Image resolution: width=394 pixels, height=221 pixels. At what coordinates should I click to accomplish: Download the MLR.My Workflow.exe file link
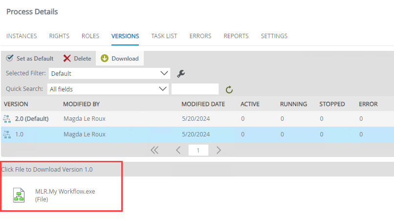tap(65, 192)
